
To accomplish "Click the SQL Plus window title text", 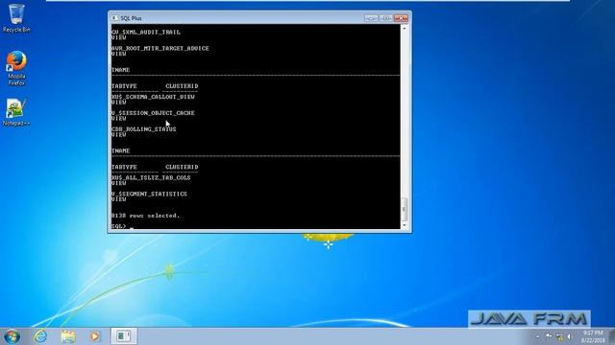I will (x=131, y=18).
